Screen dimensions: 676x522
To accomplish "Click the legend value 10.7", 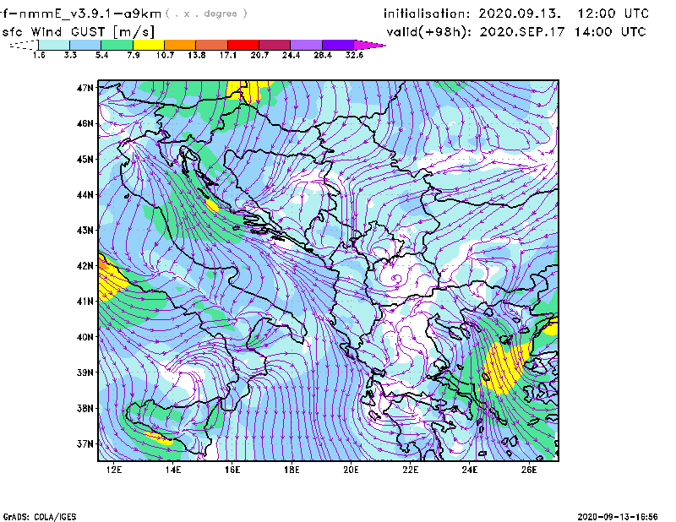I will pos(165,55).
